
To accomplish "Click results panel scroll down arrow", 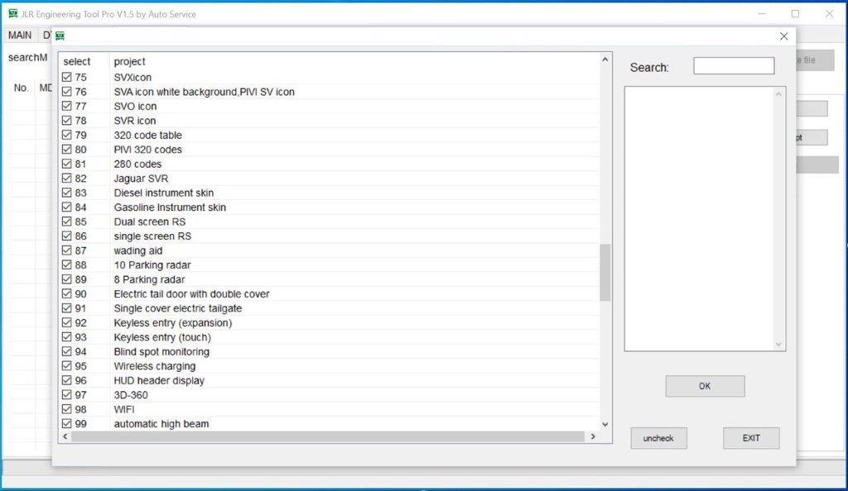I will coord(778,344).
